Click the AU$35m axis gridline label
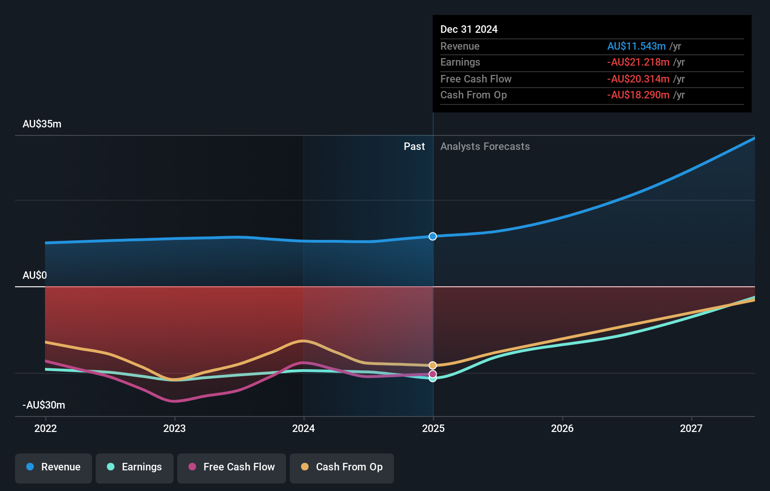 pyautogui.click(x=42, y=124)
